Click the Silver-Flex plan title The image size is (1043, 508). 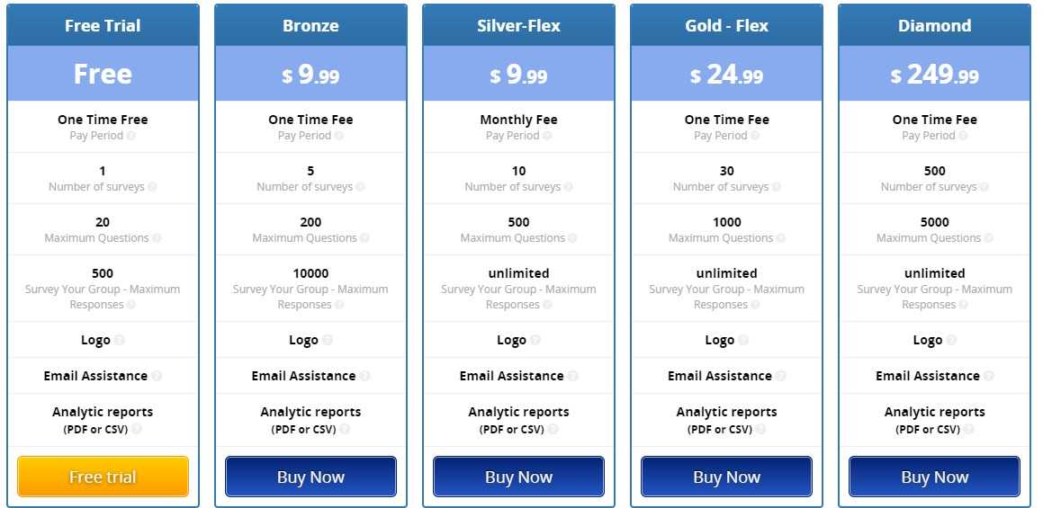pyautogui.click(x=519, y=26)
